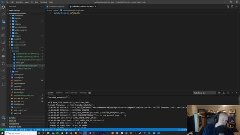Viewport: 240px width, 135px height.
Task: Open the Extensions view
Action: 3,35
